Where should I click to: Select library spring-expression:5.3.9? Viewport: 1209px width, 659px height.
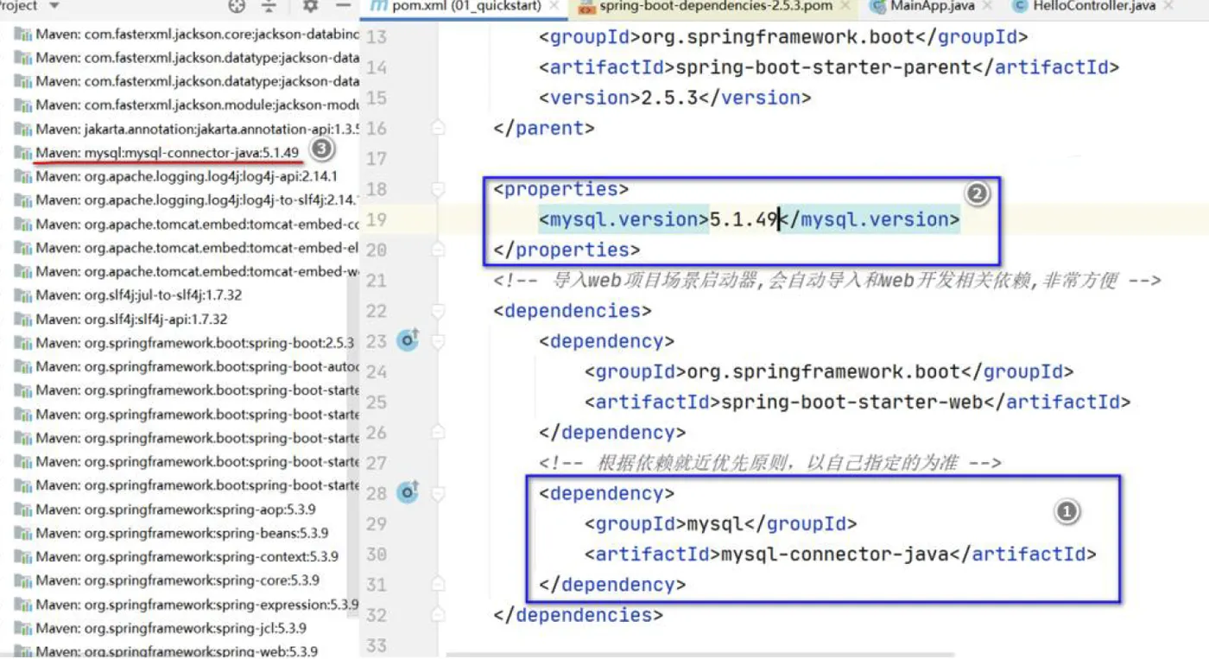[x=197, y=605]
